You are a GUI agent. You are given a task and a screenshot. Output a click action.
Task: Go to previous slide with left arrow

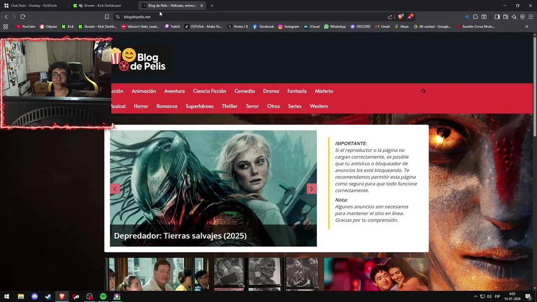click(115, 189)
